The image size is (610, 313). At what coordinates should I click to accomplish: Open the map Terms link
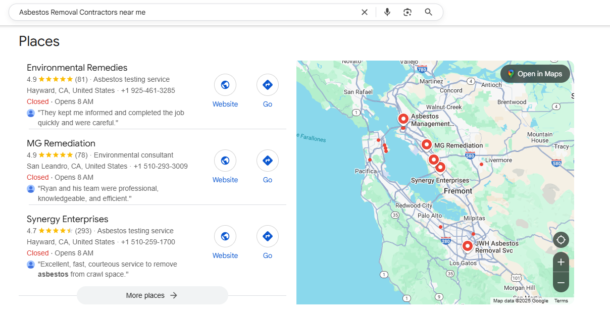click(561, 301)
